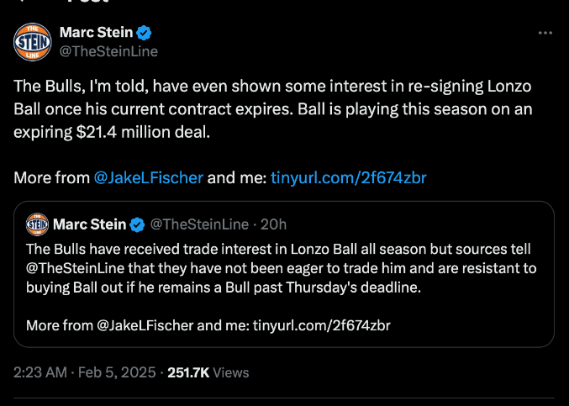This screenshot has height=406, width=569.
Task: Open the quoted post's 20h timestamp
Action: [274, 224]
